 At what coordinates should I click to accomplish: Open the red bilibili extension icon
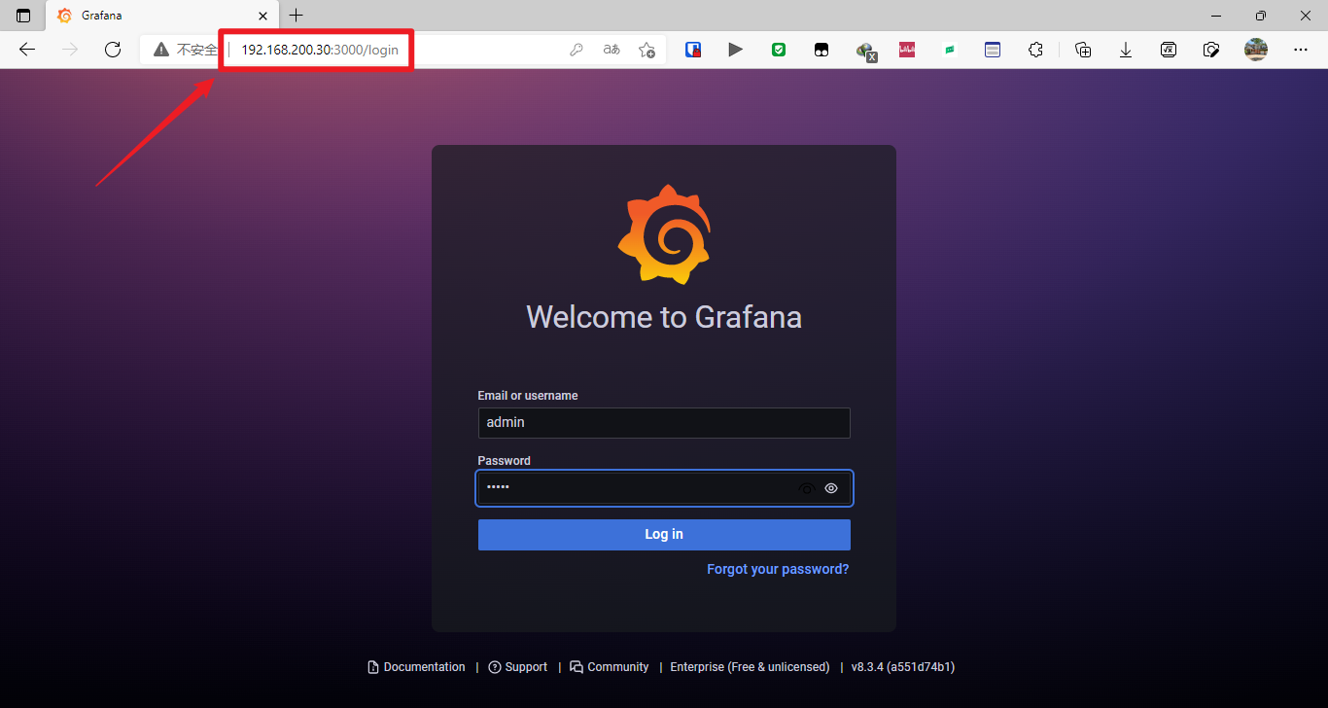(x=907, y=50)
